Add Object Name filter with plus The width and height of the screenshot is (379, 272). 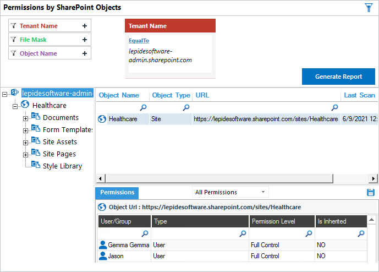pos(85,53)
